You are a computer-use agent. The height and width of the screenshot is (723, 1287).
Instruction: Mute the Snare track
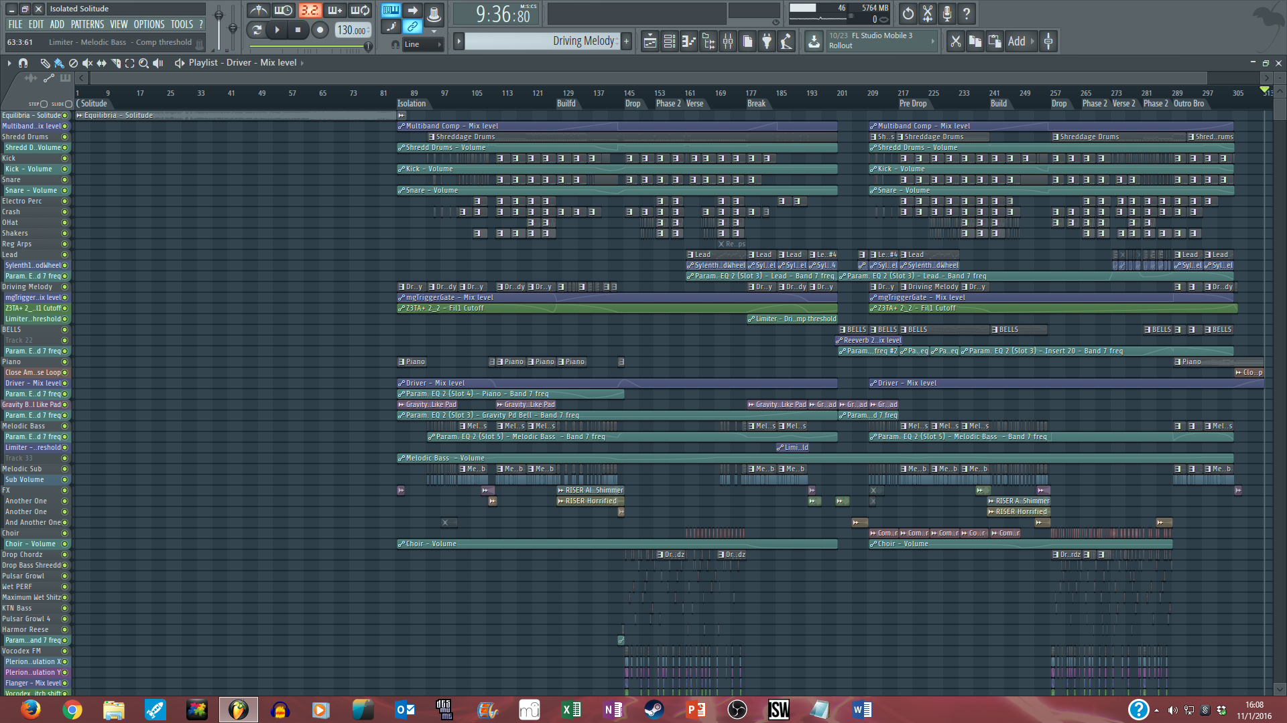(x=65, y=180)
